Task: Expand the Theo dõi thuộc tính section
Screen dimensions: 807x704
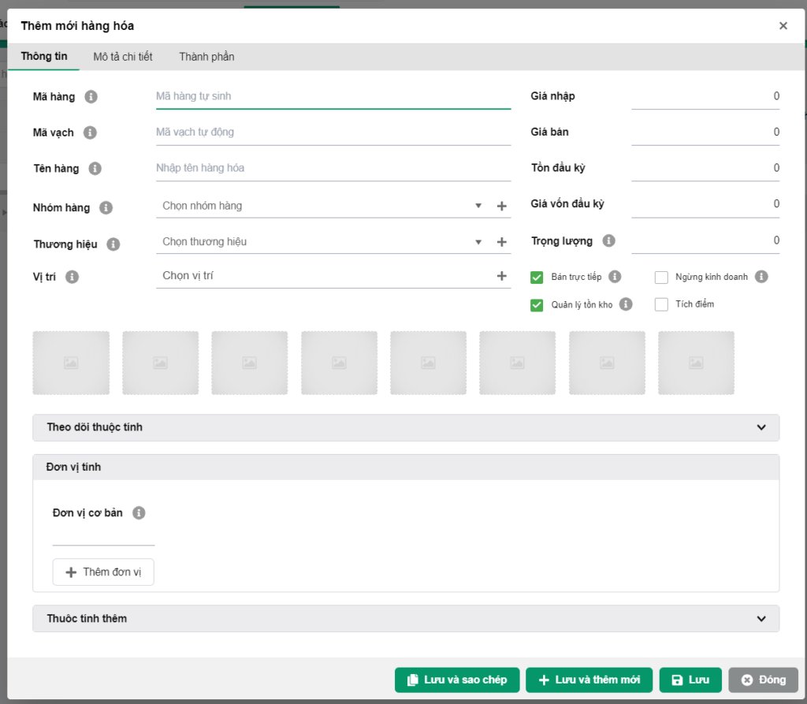Action: (x=405, y=427)
